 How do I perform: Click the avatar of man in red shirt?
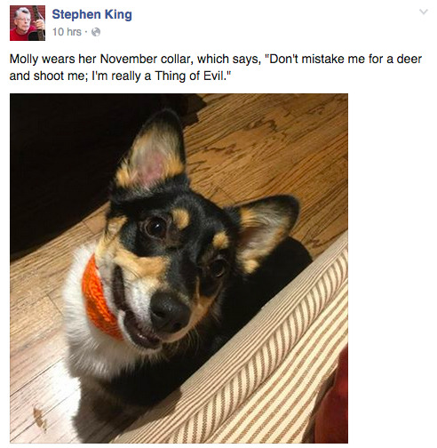coord(28,23)
